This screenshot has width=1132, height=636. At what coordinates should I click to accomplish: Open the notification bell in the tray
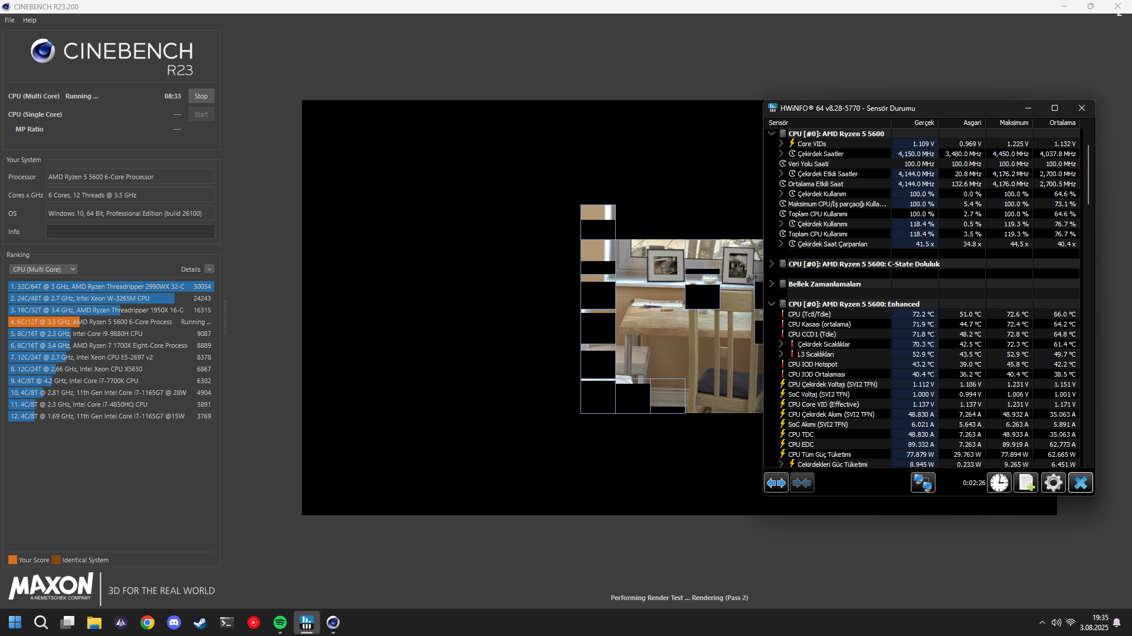coord(1117,622)
